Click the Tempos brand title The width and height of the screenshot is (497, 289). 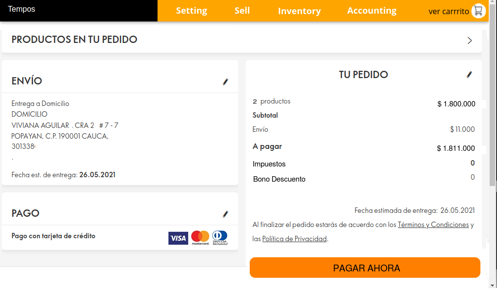(x=21, y=9)
